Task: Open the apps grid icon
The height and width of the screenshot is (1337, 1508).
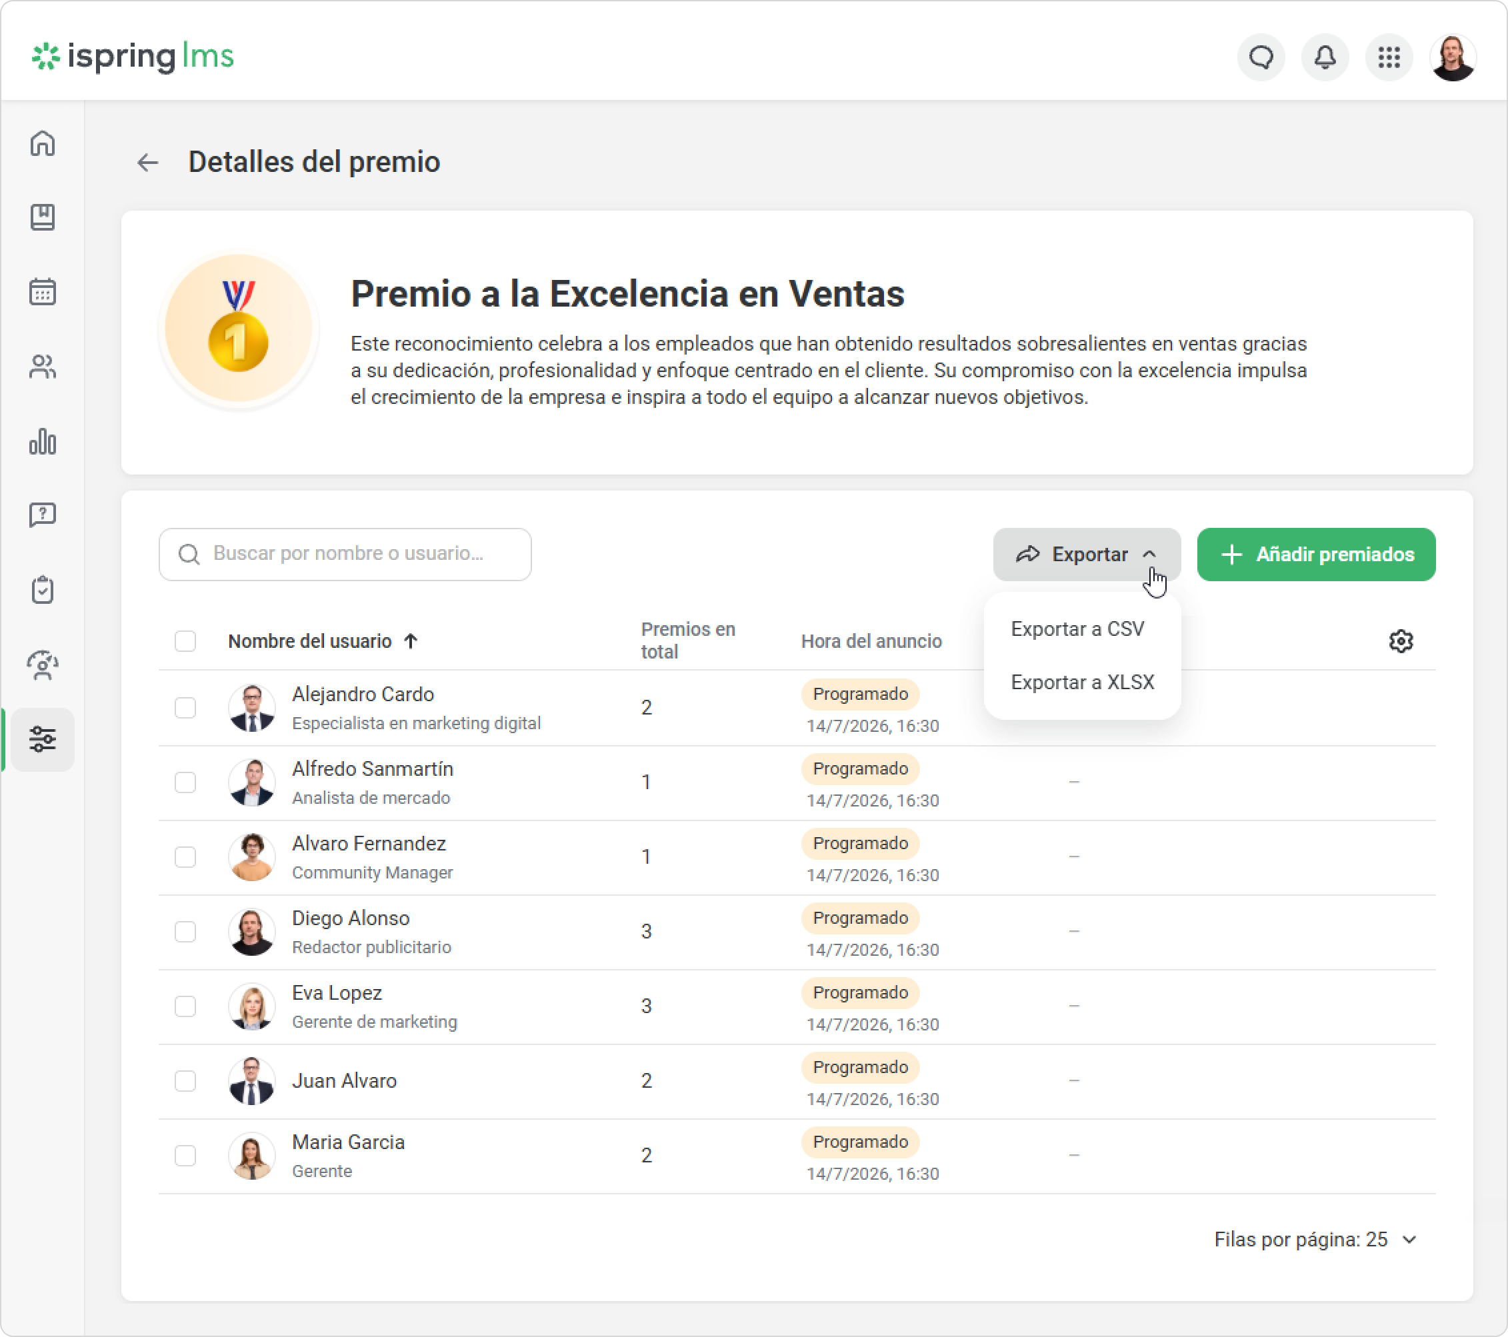Action: click(1389, 57)
